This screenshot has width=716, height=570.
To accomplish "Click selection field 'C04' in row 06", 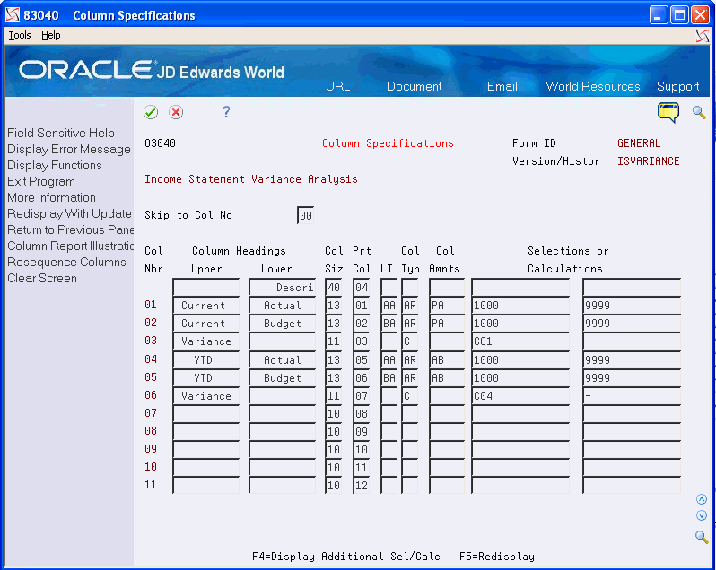I will pyautogui.click(x=520, y=396).
